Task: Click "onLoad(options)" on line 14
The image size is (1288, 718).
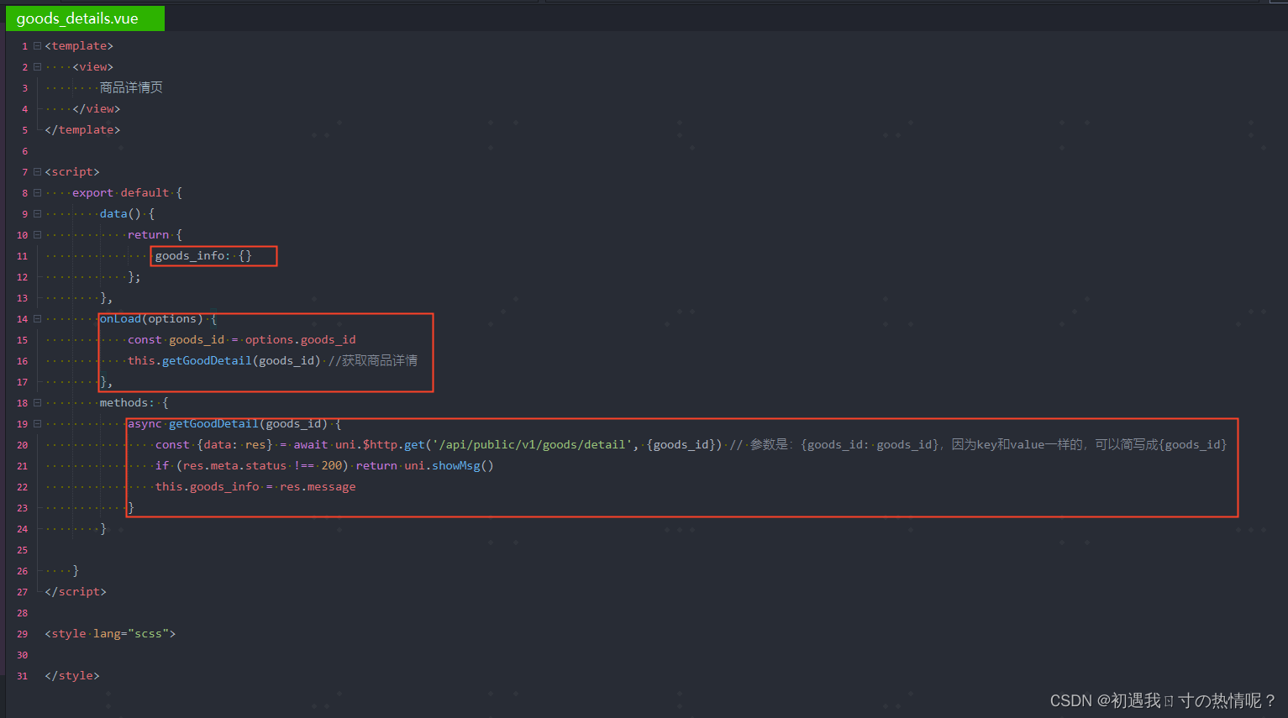Action: click(x=151, y=319)
